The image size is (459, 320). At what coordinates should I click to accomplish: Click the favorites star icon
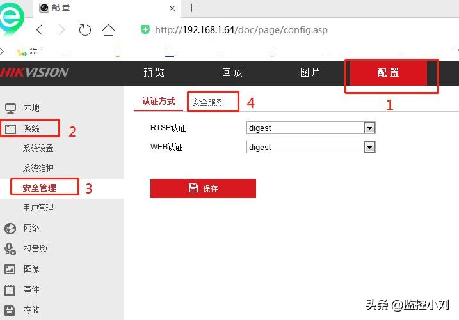(x=22, y=52)
